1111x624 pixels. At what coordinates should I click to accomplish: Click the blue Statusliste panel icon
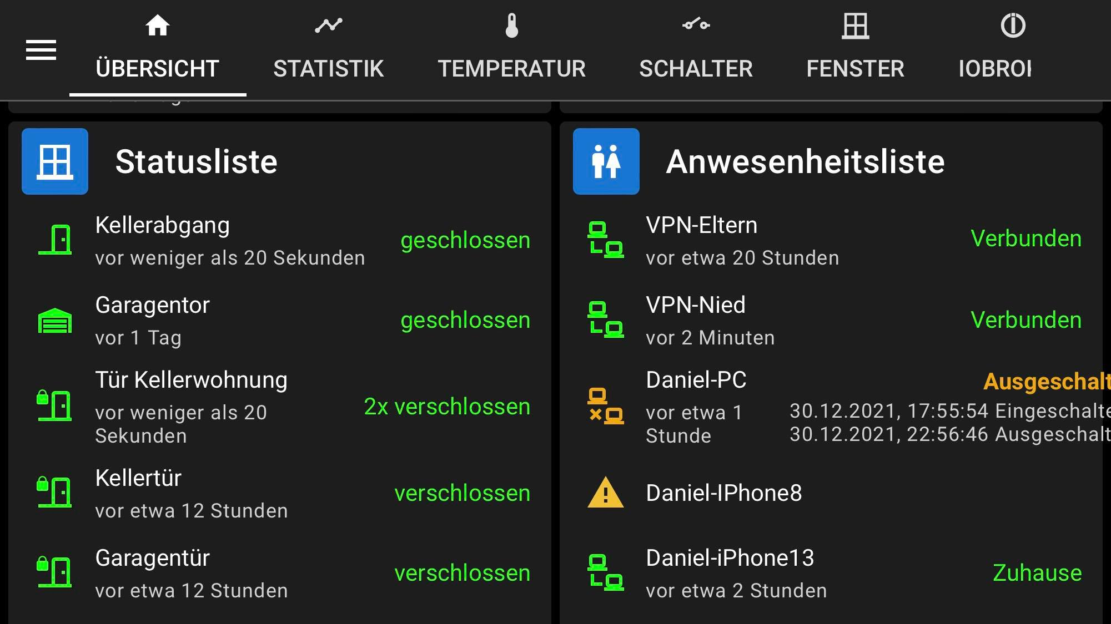click(x=54, y=161)
